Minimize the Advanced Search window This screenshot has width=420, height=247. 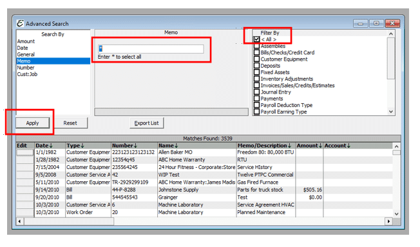tap(360, 24)
